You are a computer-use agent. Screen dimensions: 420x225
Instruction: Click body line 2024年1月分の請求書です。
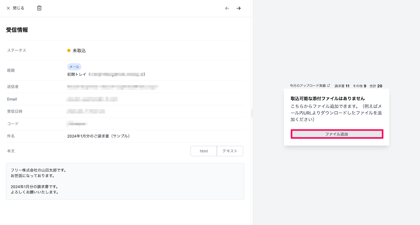tap(34, 187)
